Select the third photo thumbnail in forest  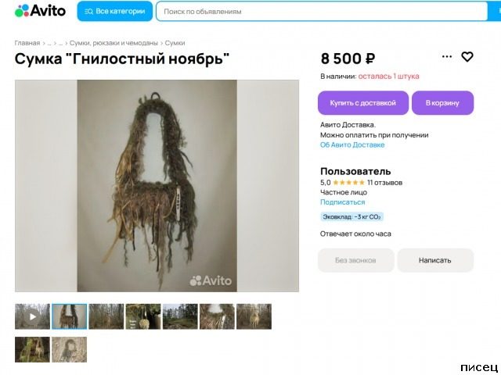click(x=106, y=316)
